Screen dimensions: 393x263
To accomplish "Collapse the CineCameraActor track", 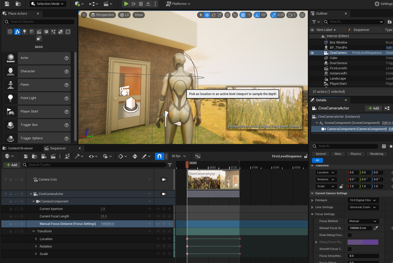I will pyautogui.click(x=31, y=194).
